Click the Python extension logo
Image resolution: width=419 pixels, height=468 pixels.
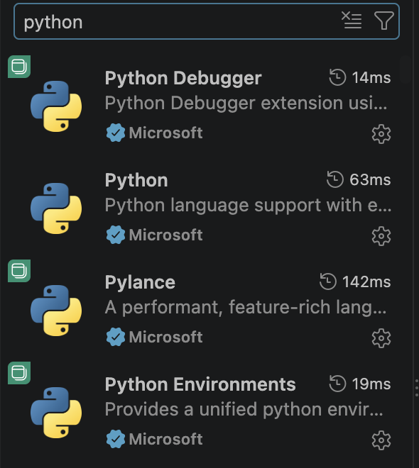pos(56,208)
